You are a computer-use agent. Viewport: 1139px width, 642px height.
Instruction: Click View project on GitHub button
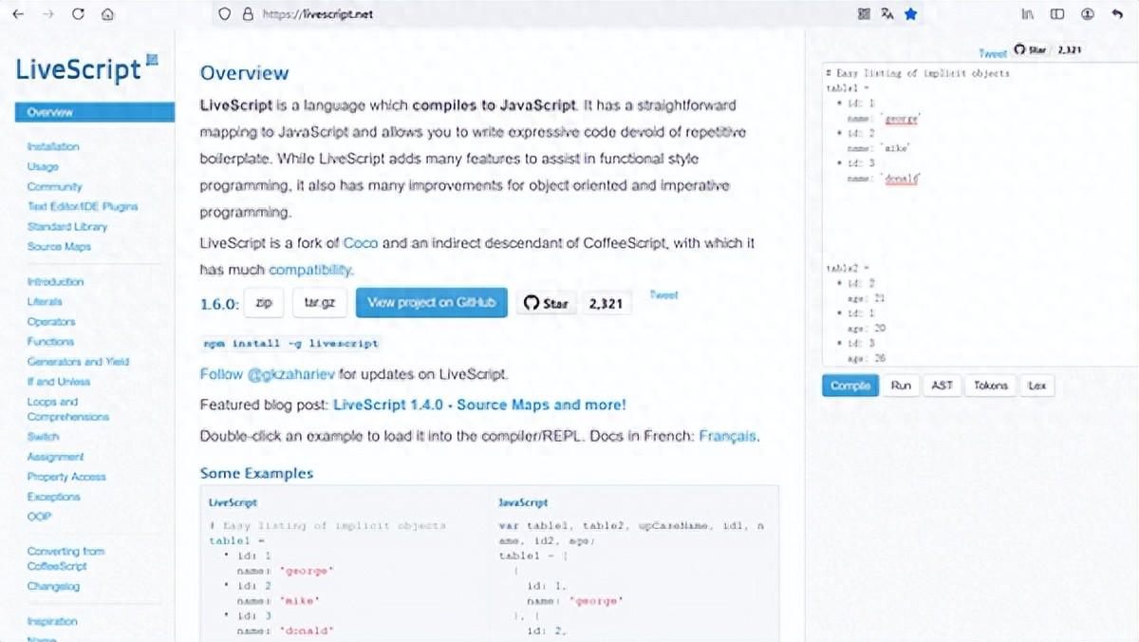point(432,302)
